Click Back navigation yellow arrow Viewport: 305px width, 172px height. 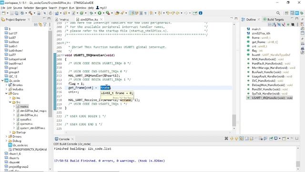tap(177, 13)
